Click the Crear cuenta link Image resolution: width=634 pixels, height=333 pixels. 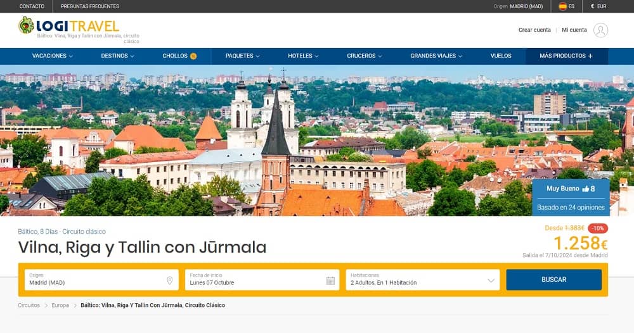coord(534,30)
